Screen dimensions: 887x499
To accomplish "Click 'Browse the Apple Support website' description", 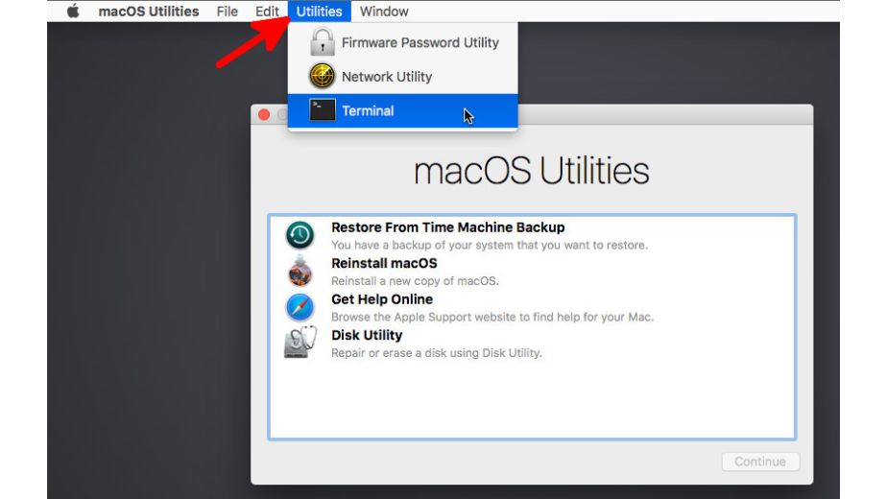I will coord(492,317).
